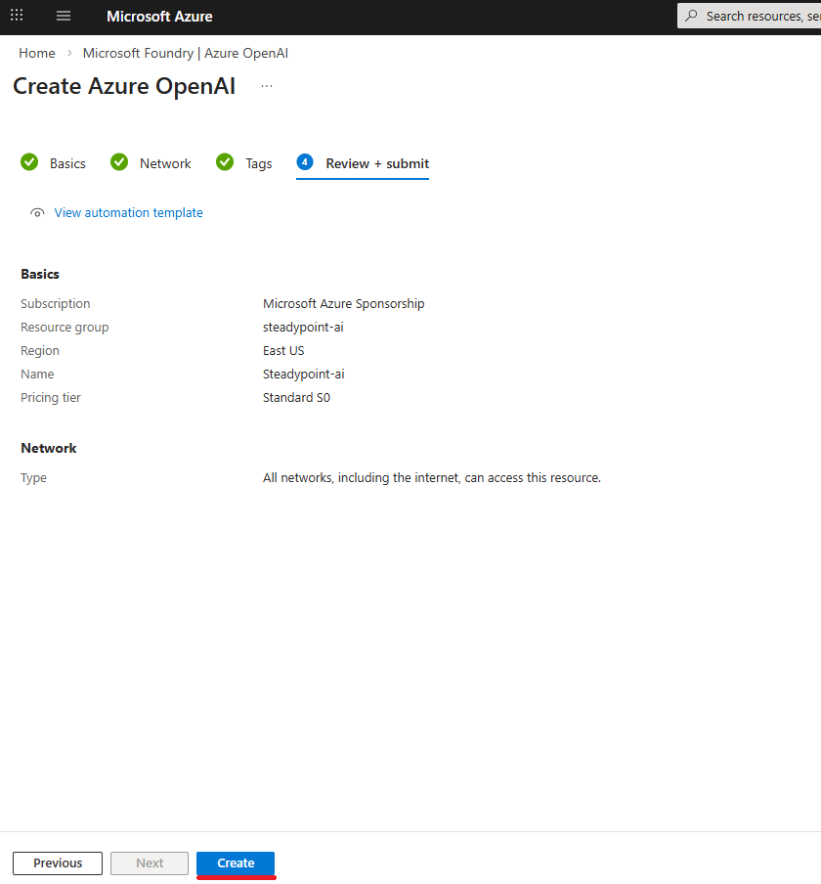Switch to the Network tab
821x884 pixels.
(165, 163)
